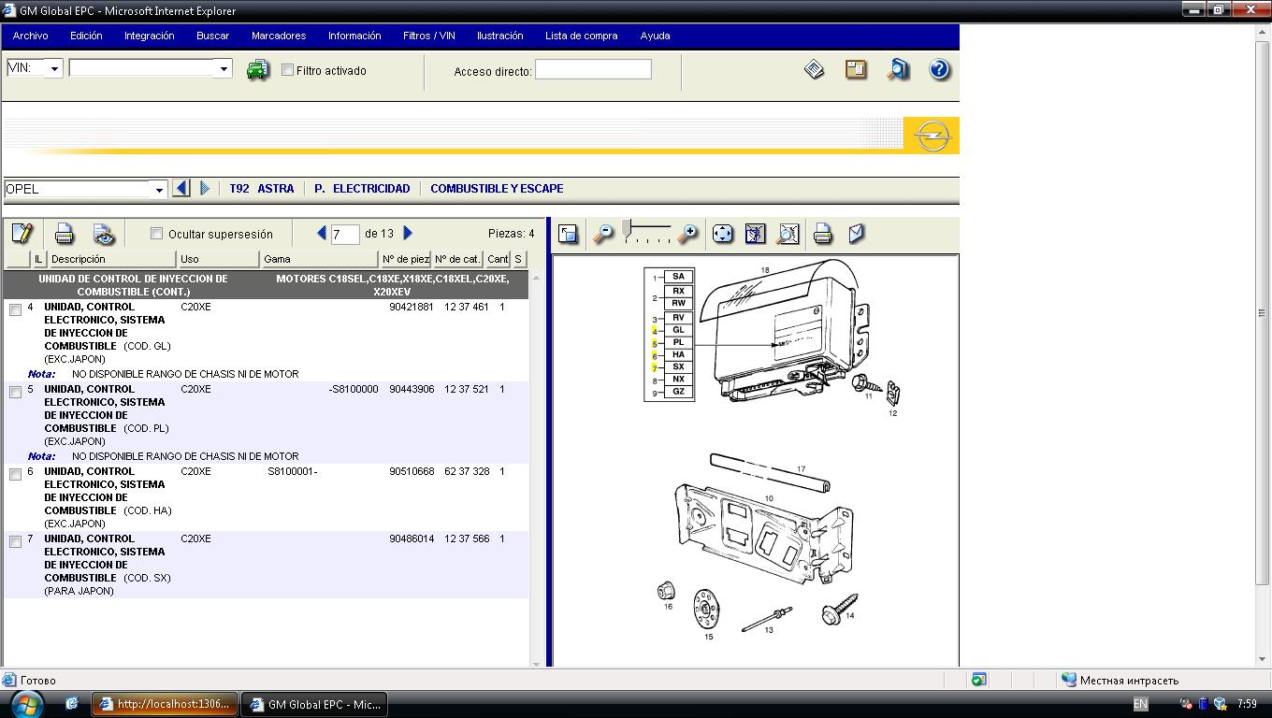Viewport: 1272px width, 718px height.
Task: Click the SX code box in illustration
Action: pyautogui.click(x=678, y=366)
